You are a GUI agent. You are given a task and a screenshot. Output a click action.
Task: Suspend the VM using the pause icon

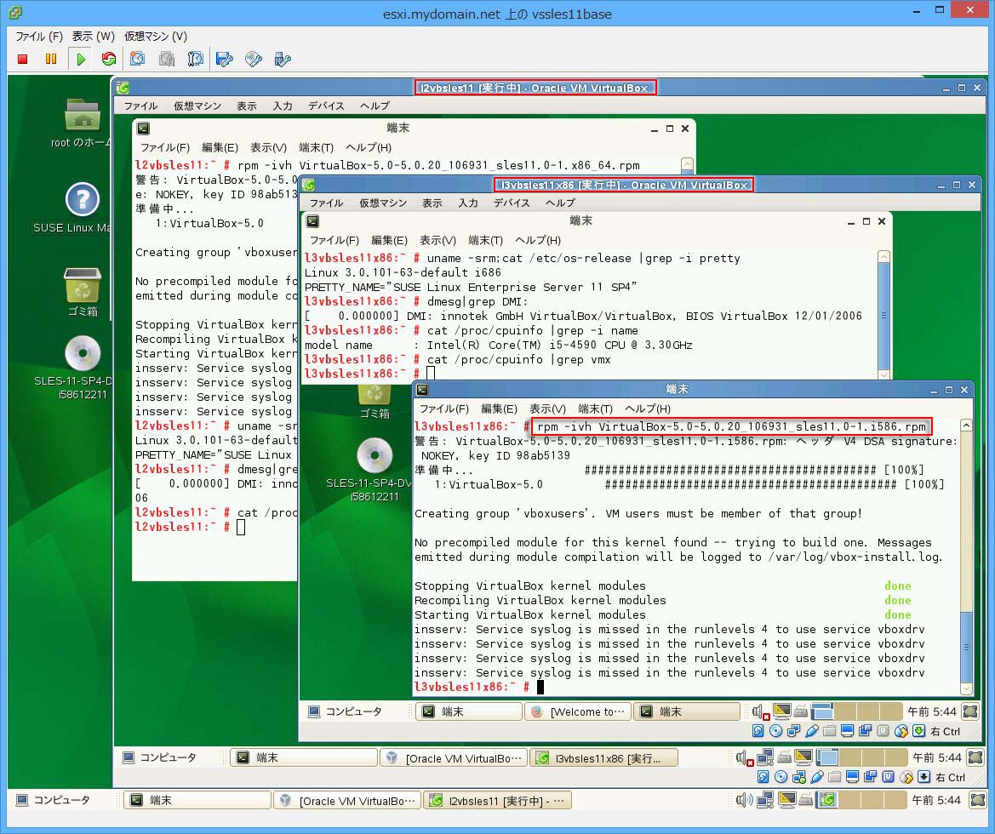pyautogui.click(x=51, y=59)
